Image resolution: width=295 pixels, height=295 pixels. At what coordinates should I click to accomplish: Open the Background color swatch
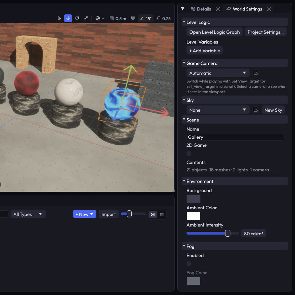pyautogui.click(x=194, y=199)
